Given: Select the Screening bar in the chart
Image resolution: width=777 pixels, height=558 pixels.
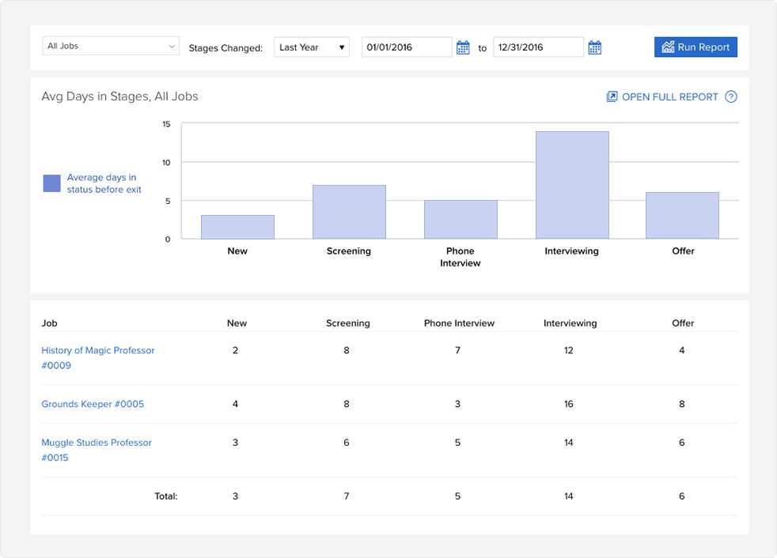Looking at the screenshot, I should [349, 212].
